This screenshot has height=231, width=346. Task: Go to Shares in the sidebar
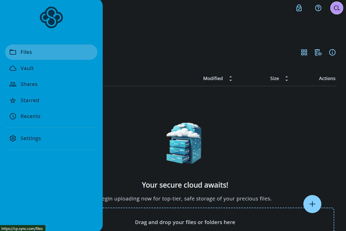pyautogui.click(x=29, y=84)
